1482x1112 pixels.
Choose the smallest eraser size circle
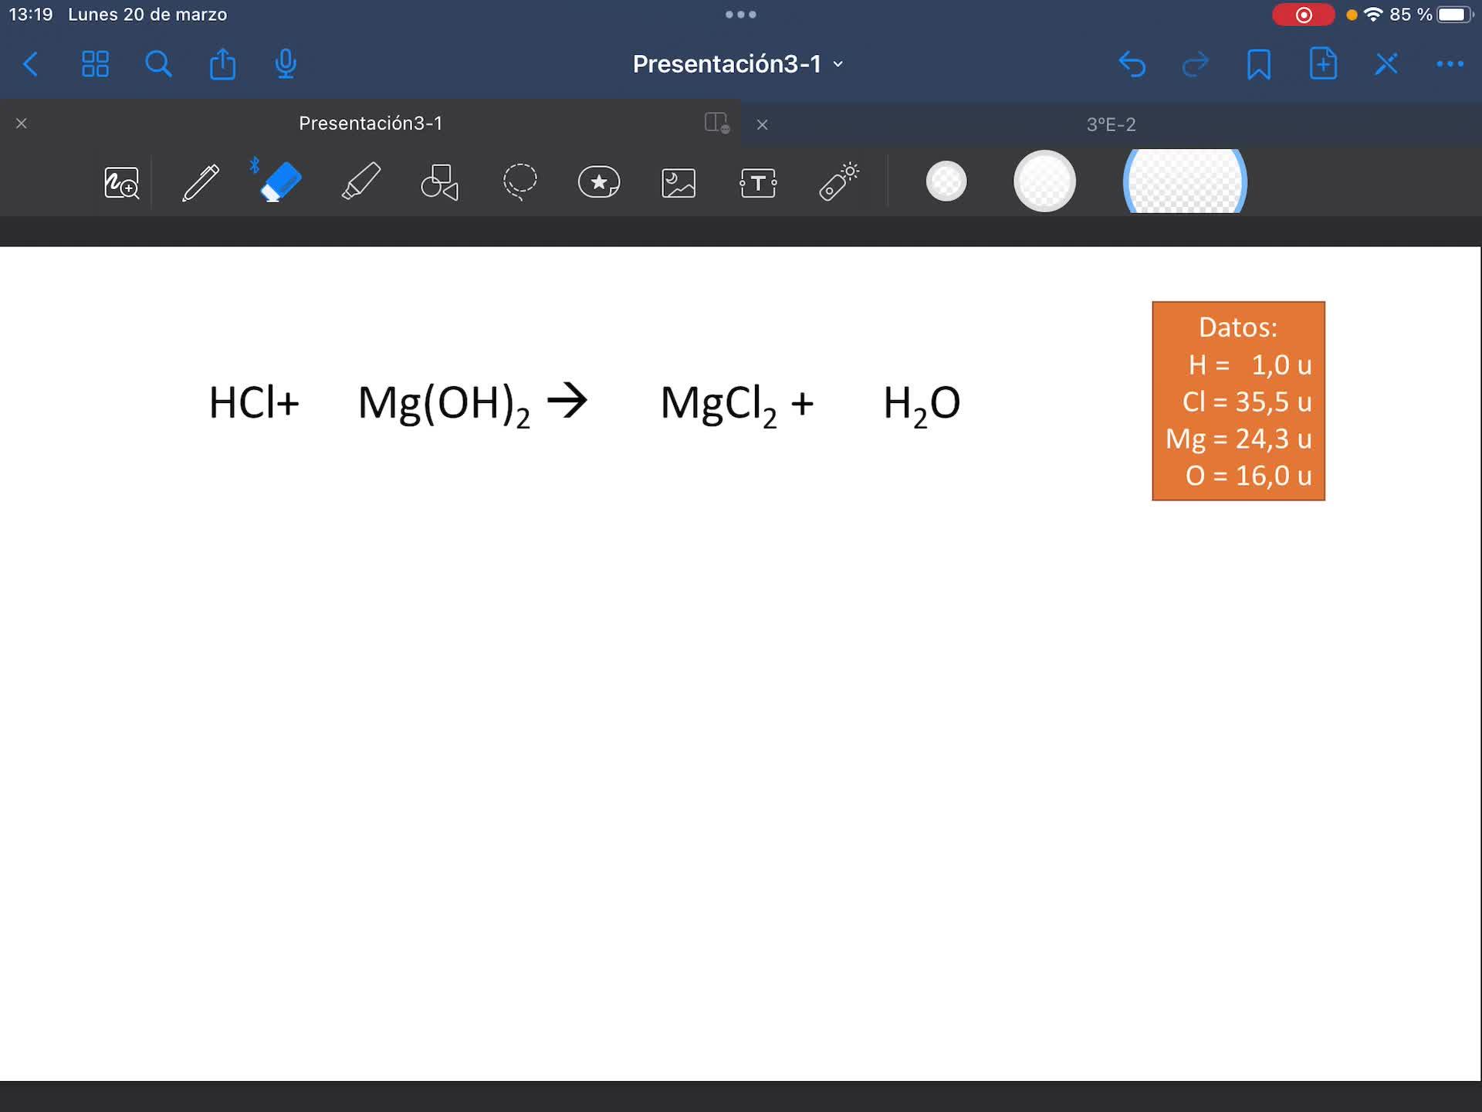pyautogui.click(x=946, y=181)
